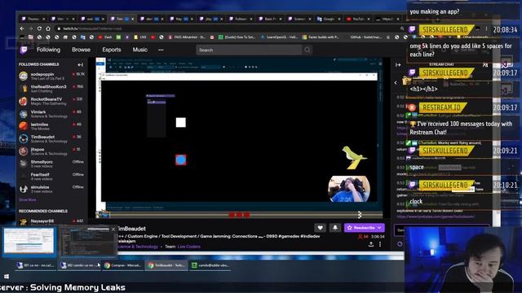Open the Faster builds bookmark

point(321,37)
